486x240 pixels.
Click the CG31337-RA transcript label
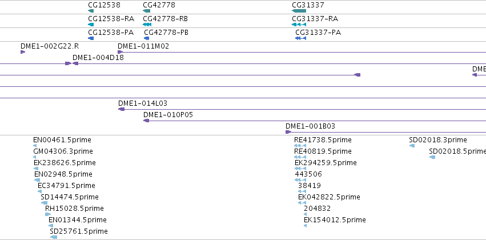[315, 19]
